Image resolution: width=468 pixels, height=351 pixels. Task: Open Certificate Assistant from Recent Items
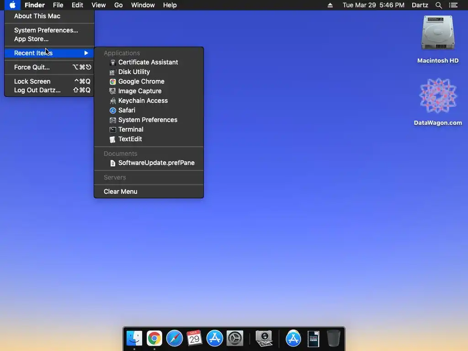(x=149, y=62)
